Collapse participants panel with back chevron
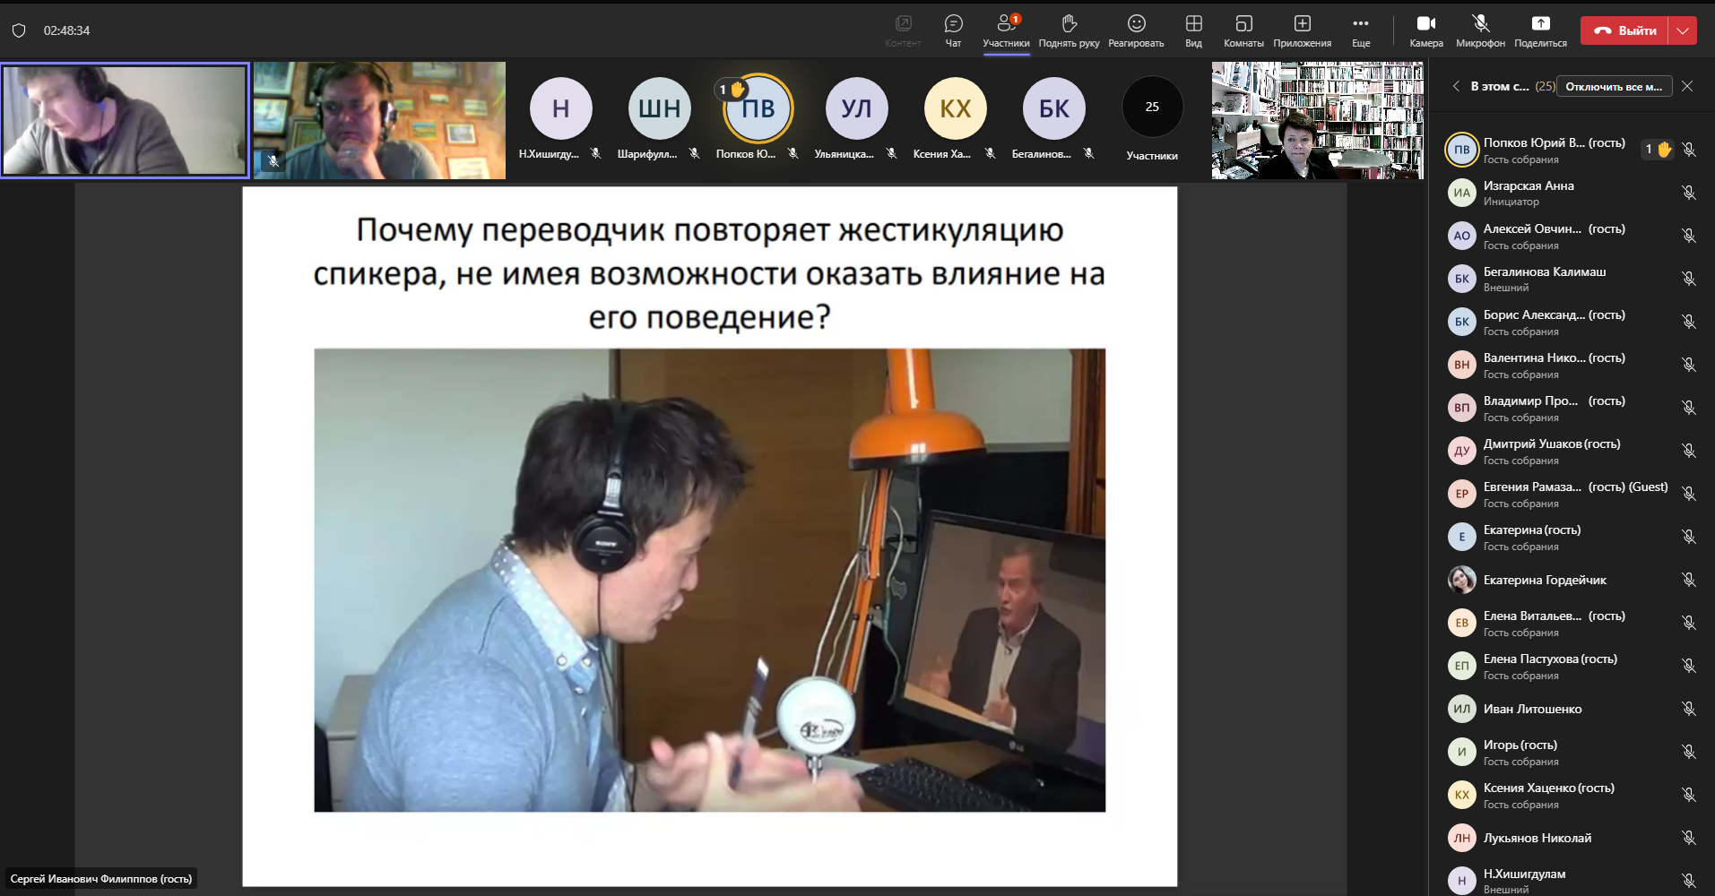Image resolution: width=1715 pixels, height=896 pixels. click(x=1456, y=86)
